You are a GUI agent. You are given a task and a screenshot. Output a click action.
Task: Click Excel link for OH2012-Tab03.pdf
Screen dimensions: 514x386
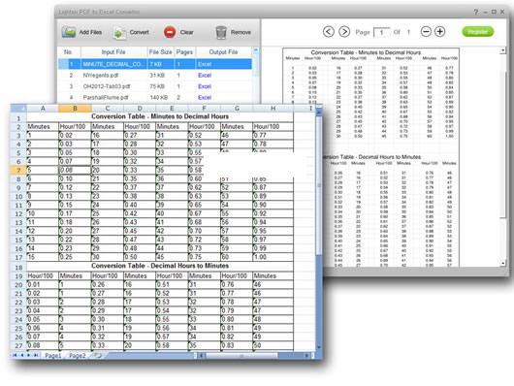click(x=205, y=86)
